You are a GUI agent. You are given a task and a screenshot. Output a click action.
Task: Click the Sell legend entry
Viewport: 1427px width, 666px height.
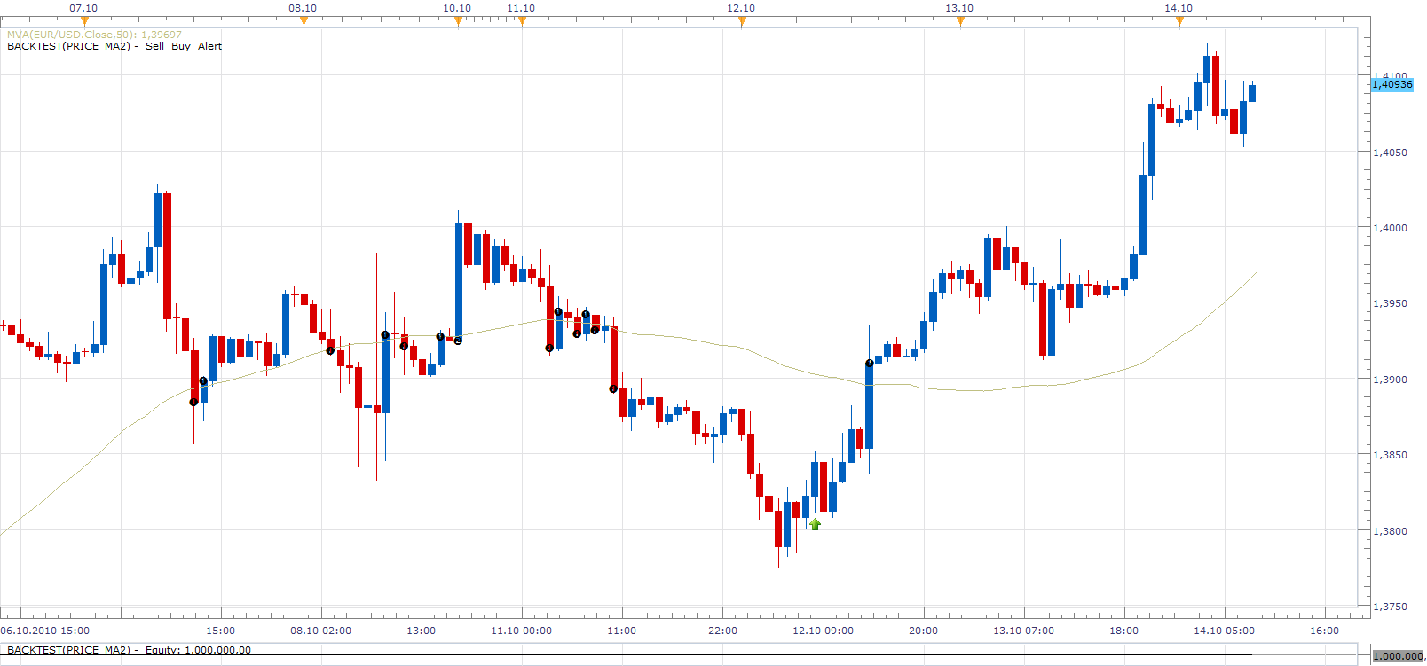(154, 46)
